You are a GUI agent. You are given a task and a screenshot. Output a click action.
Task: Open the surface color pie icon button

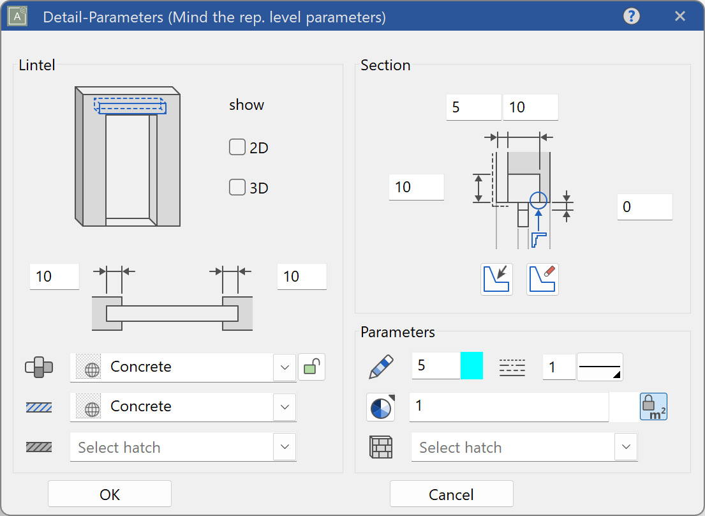point(381,407)
